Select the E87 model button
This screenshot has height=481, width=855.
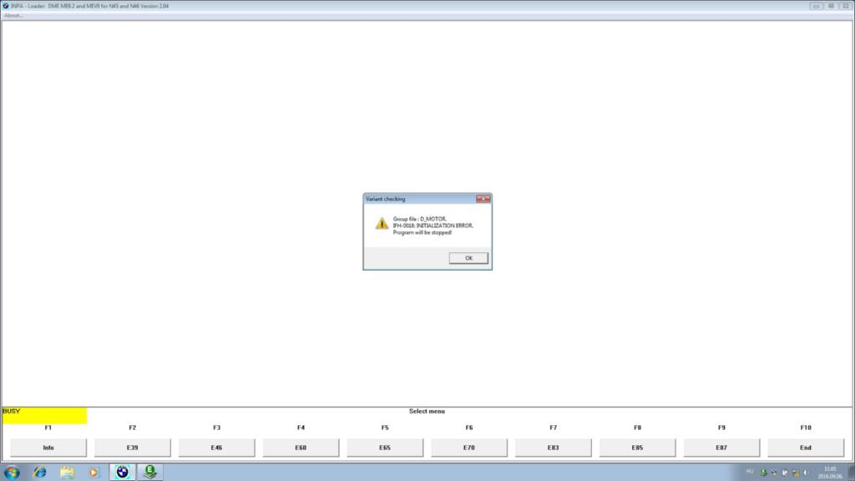(721, 448)
